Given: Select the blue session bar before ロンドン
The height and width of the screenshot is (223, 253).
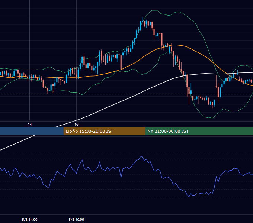Looking at the screenshot, I should pos(32,131).
